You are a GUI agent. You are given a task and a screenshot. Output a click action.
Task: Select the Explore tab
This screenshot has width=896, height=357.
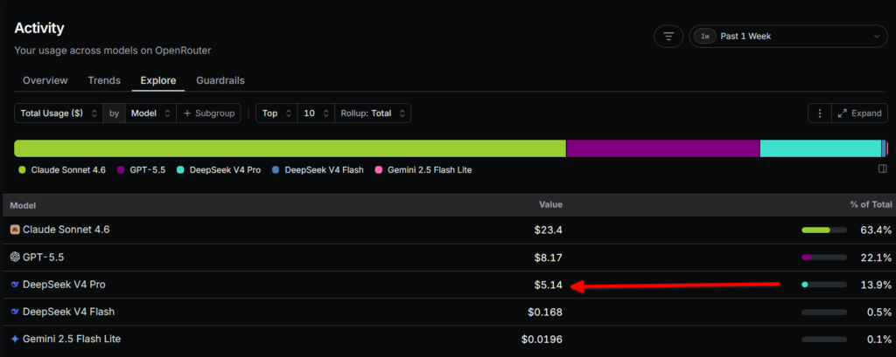pos(158,80)
